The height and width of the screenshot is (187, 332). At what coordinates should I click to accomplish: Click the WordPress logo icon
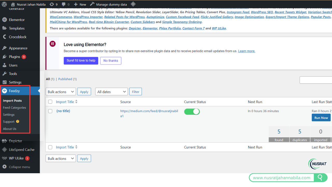click(4, 4)
